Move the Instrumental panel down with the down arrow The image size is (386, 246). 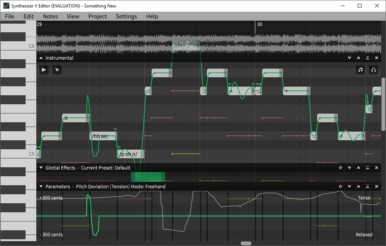tap(350, 58)
